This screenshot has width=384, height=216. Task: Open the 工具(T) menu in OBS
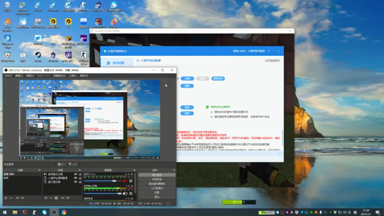point(73,76)
